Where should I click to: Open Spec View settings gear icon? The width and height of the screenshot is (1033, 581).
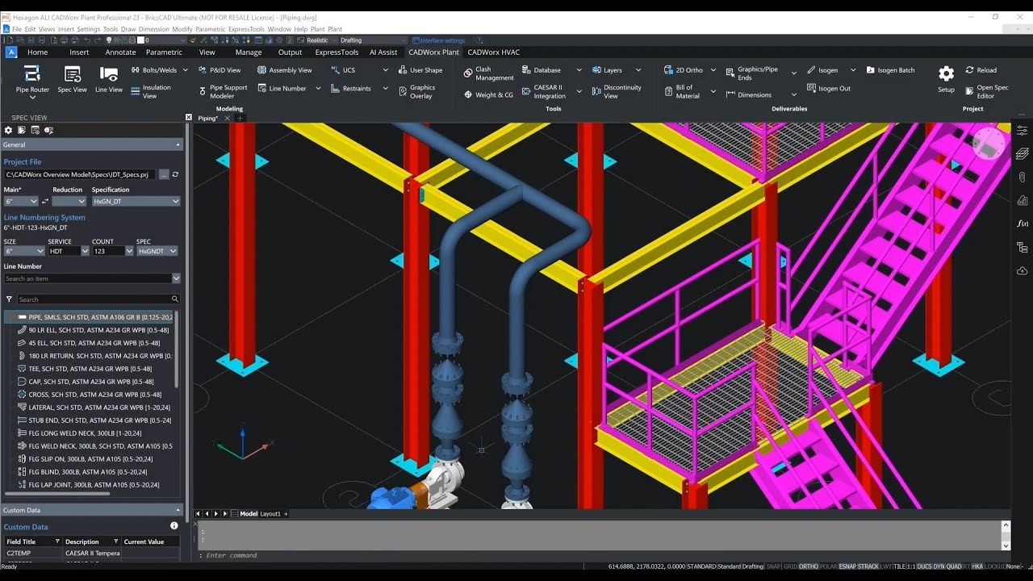pyautogui.click(x=9, y=130)
